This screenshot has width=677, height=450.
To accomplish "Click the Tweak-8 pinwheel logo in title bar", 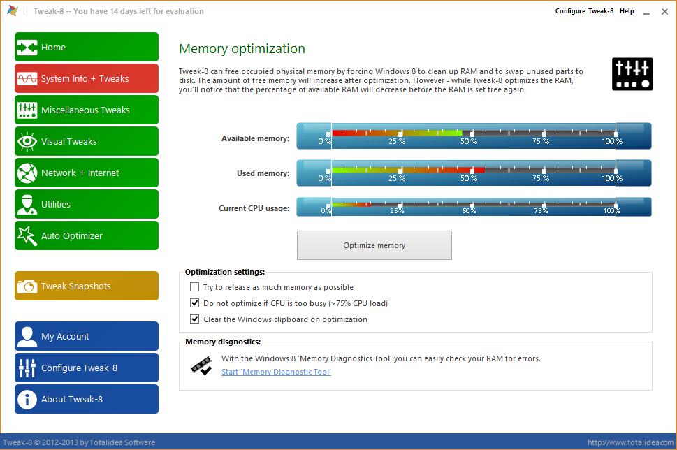I will (13, 10).
